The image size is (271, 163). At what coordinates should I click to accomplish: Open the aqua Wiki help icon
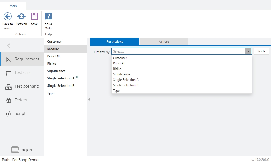[48, 17]
